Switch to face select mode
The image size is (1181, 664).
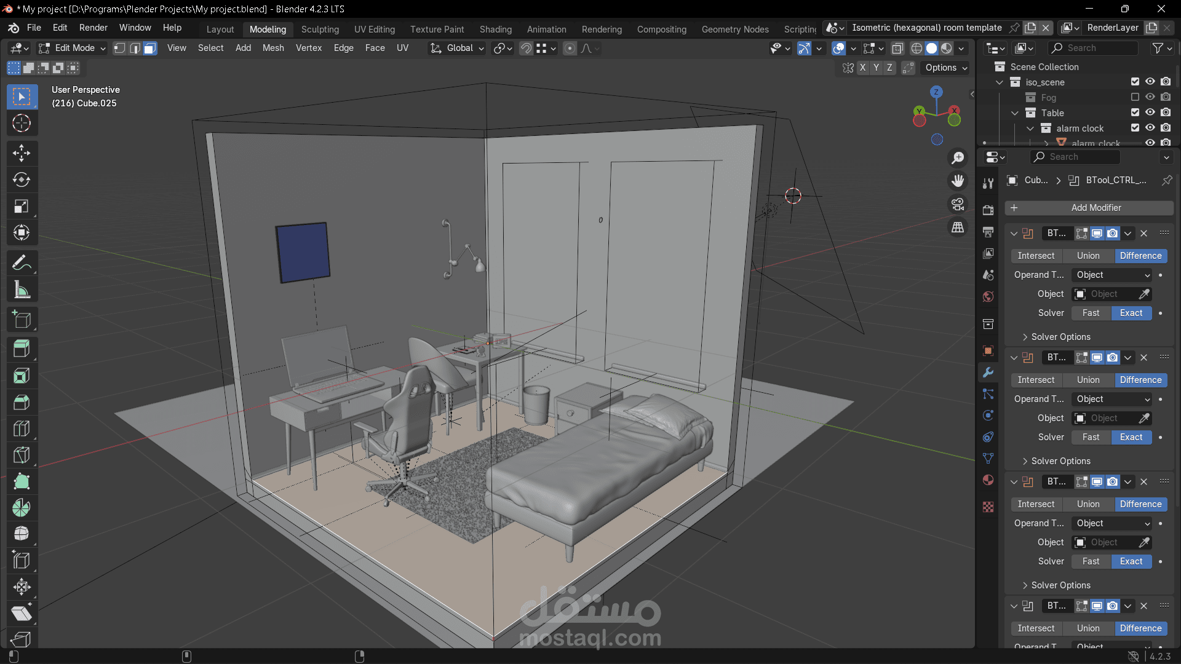tap(150, 48)
